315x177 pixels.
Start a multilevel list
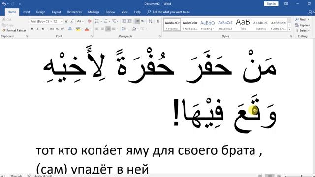(114, 21)
